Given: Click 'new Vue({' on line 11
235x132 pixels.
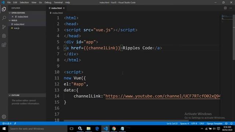Looking at the screenshot, I should point(75,78).
